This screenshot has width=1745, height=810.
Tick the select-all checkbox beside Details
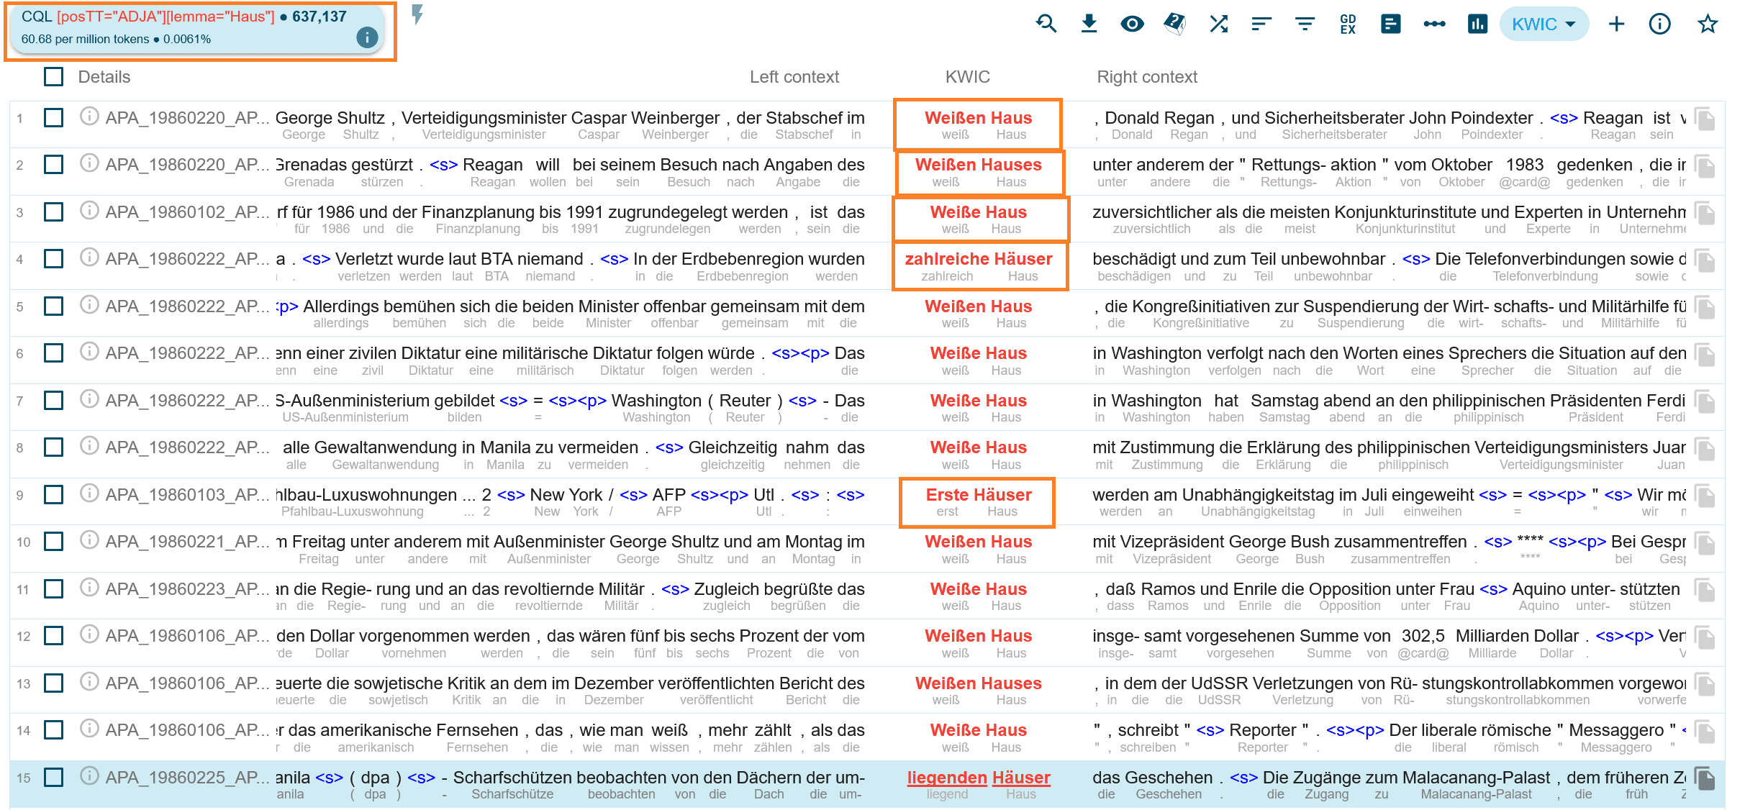pyautogui.click(x=54, y=77)
